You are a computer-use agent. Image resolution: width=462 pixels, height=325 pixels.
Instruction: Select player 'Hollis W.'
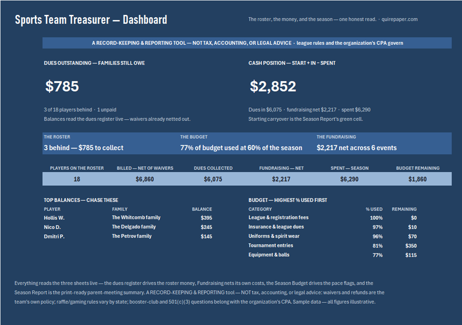[54, 218]
